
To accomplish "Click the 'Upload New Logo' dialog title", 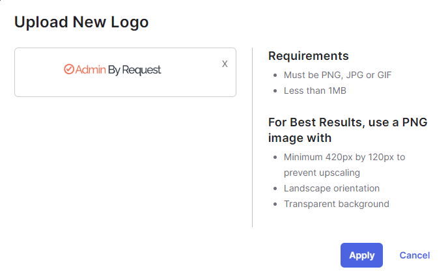I will coord(81,22).
